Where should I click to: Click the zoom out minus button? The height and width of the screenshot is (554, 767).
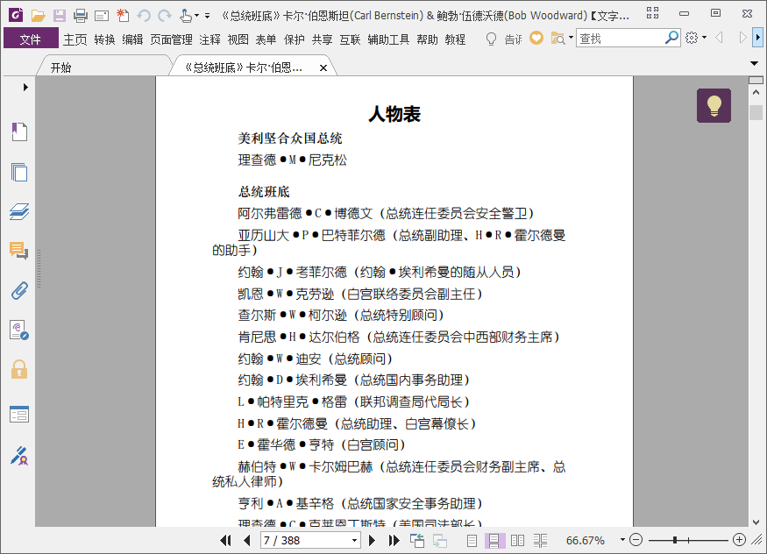(636, 540)
